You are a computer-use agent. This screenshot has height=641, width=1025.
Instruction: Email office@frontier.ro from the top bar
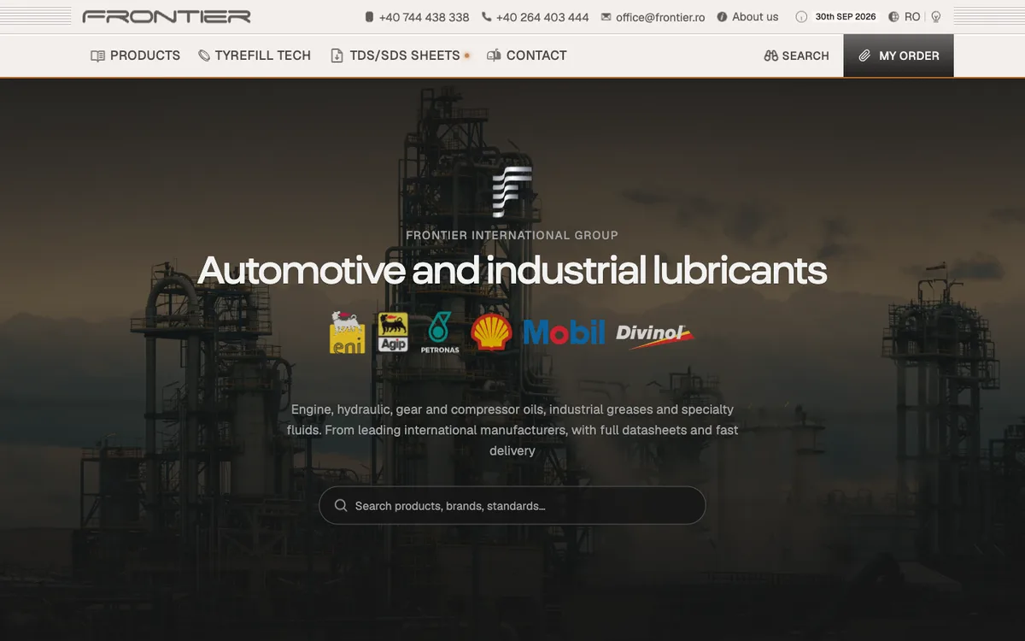tap(653, 17)
